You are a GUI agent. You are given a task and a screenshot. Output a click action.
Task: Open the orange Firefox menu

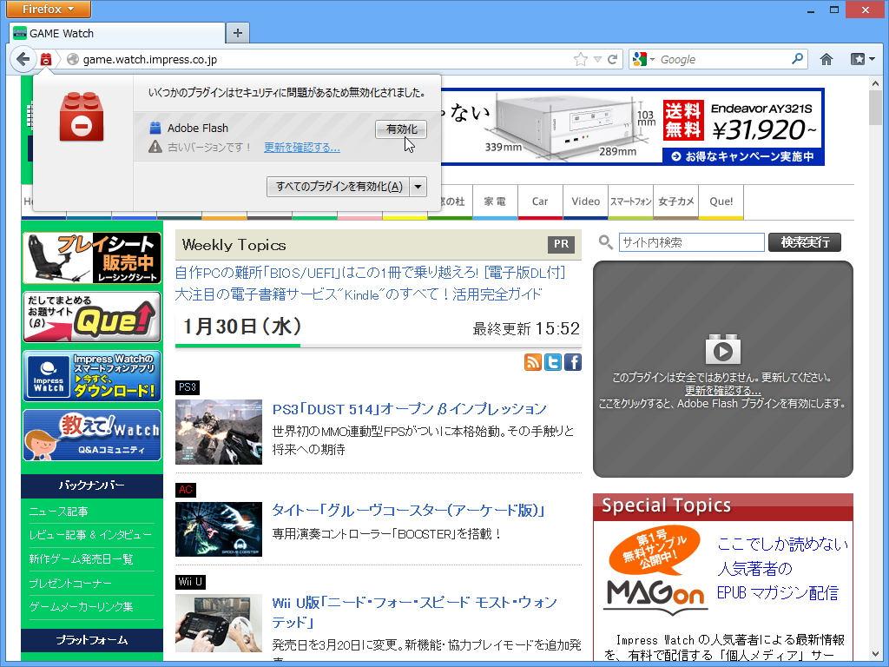pyautogui.click(x=47, y=10)
